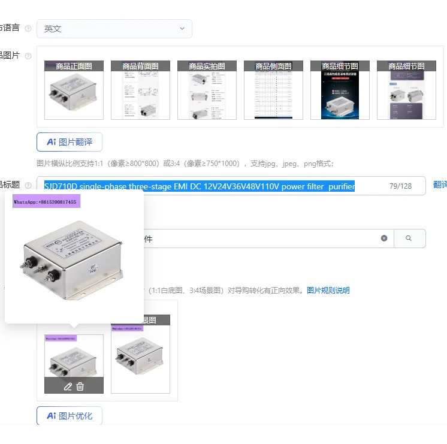Click the Ai 图片优化 button
Image resolution: width=447 pixels, height=444 pixels.
point(70,416)
